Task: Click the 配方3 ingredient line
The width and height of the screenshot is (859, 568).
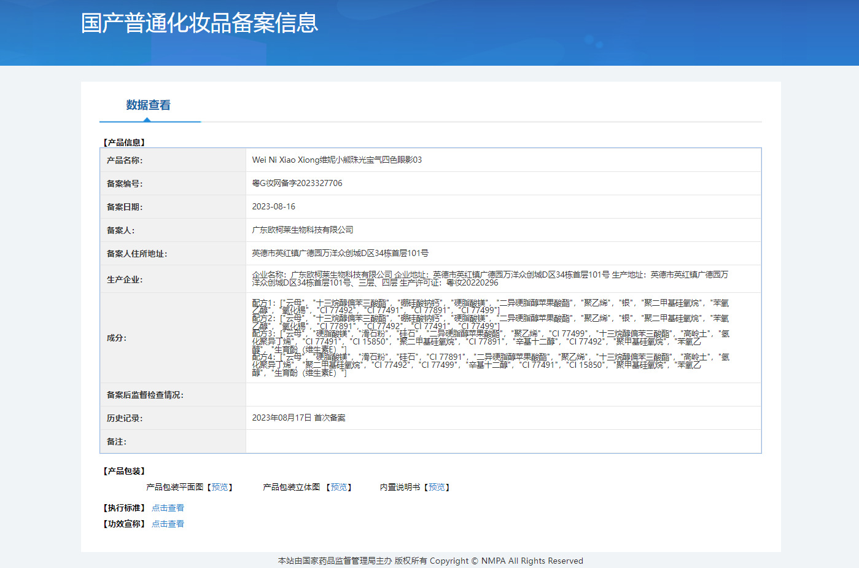Action: click(x=490, y=341)
